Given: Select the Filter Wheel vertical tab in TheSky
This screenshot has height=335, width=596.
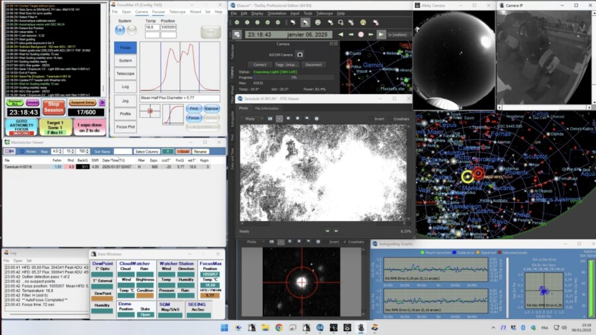Looking at the screenshot, I should click(232, 94).
